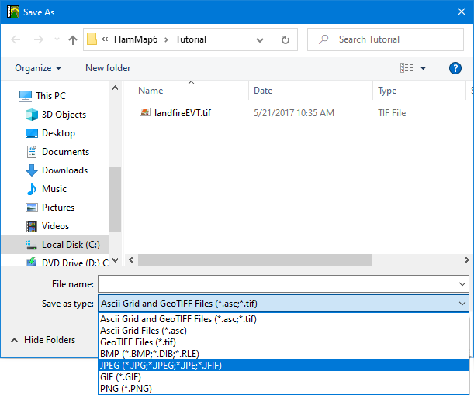Click the landfireEVT.tif file icon
Viewport: 474px width, 395px height.
pos(145,112)
